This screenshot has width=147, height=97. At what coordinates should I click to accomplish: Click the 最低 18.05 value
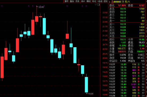(x=142, y=46)
